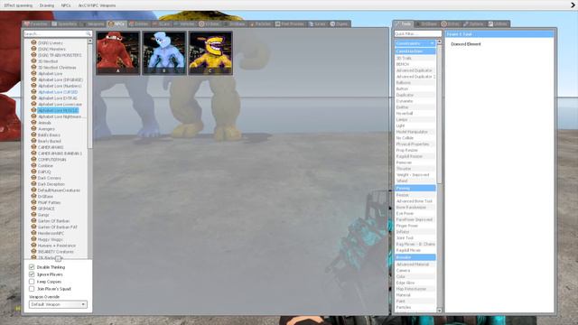The height and width of the screenshot is (325, 578).
Task: Click the GRIMACE category icon
Action: pyautogui.click(x=33, y=209)
